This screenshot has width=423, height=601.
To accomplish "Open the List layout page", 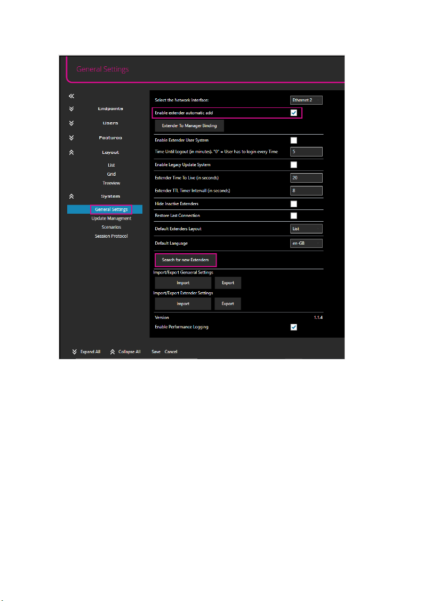I will [111, 165].
